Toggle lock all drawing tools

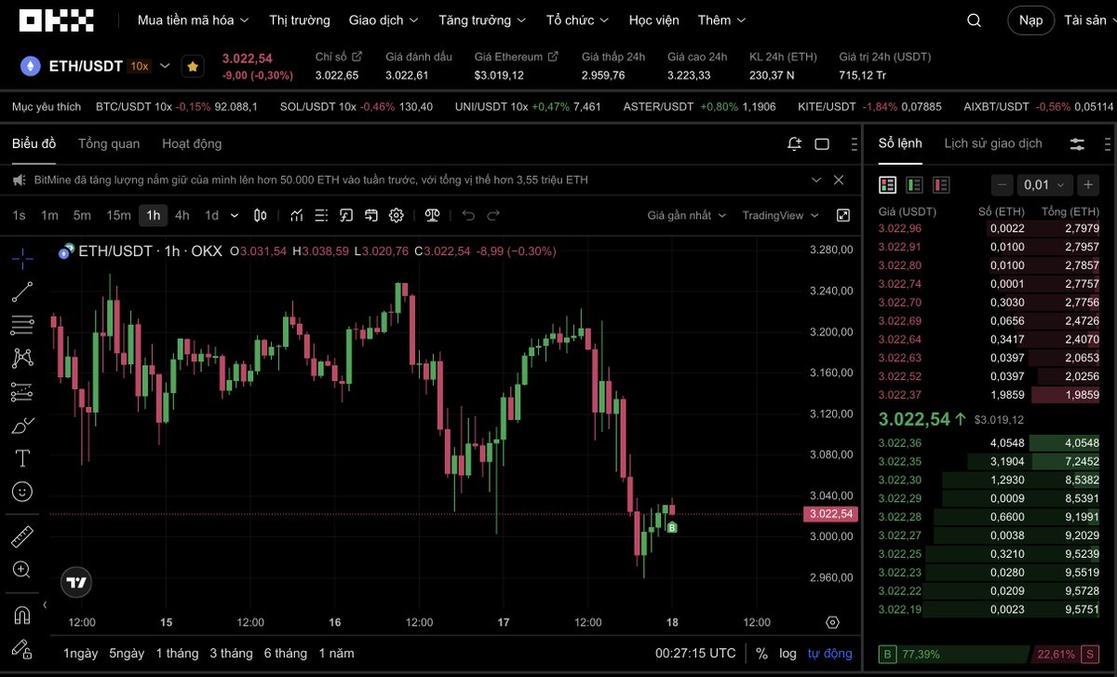tap(22, 648)
